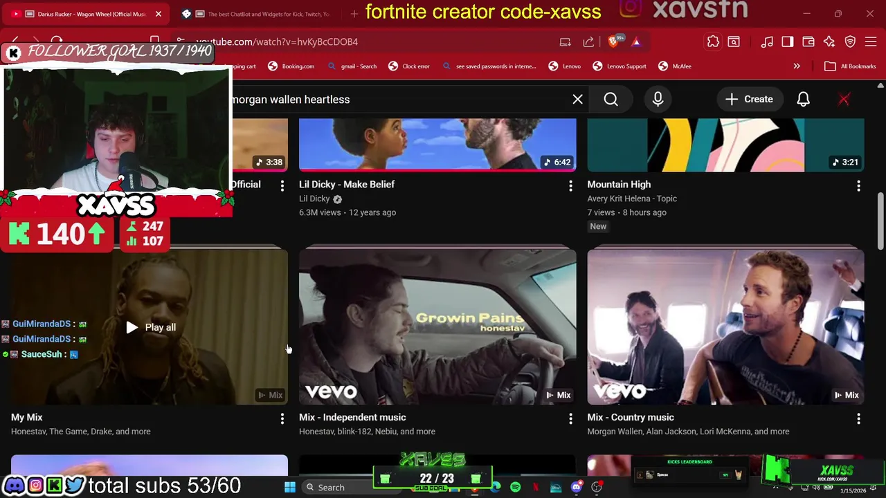Open Netflix from the taskbar

pos(535,488)
